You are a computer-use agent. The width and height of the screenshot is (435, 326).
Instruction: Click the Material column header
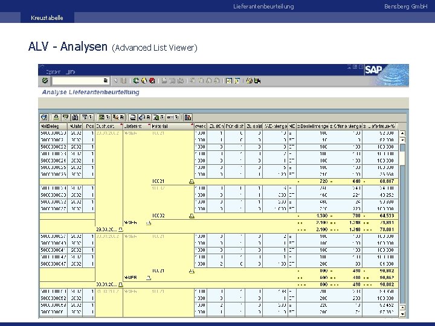pyautogui.click(x=172, y=126)
